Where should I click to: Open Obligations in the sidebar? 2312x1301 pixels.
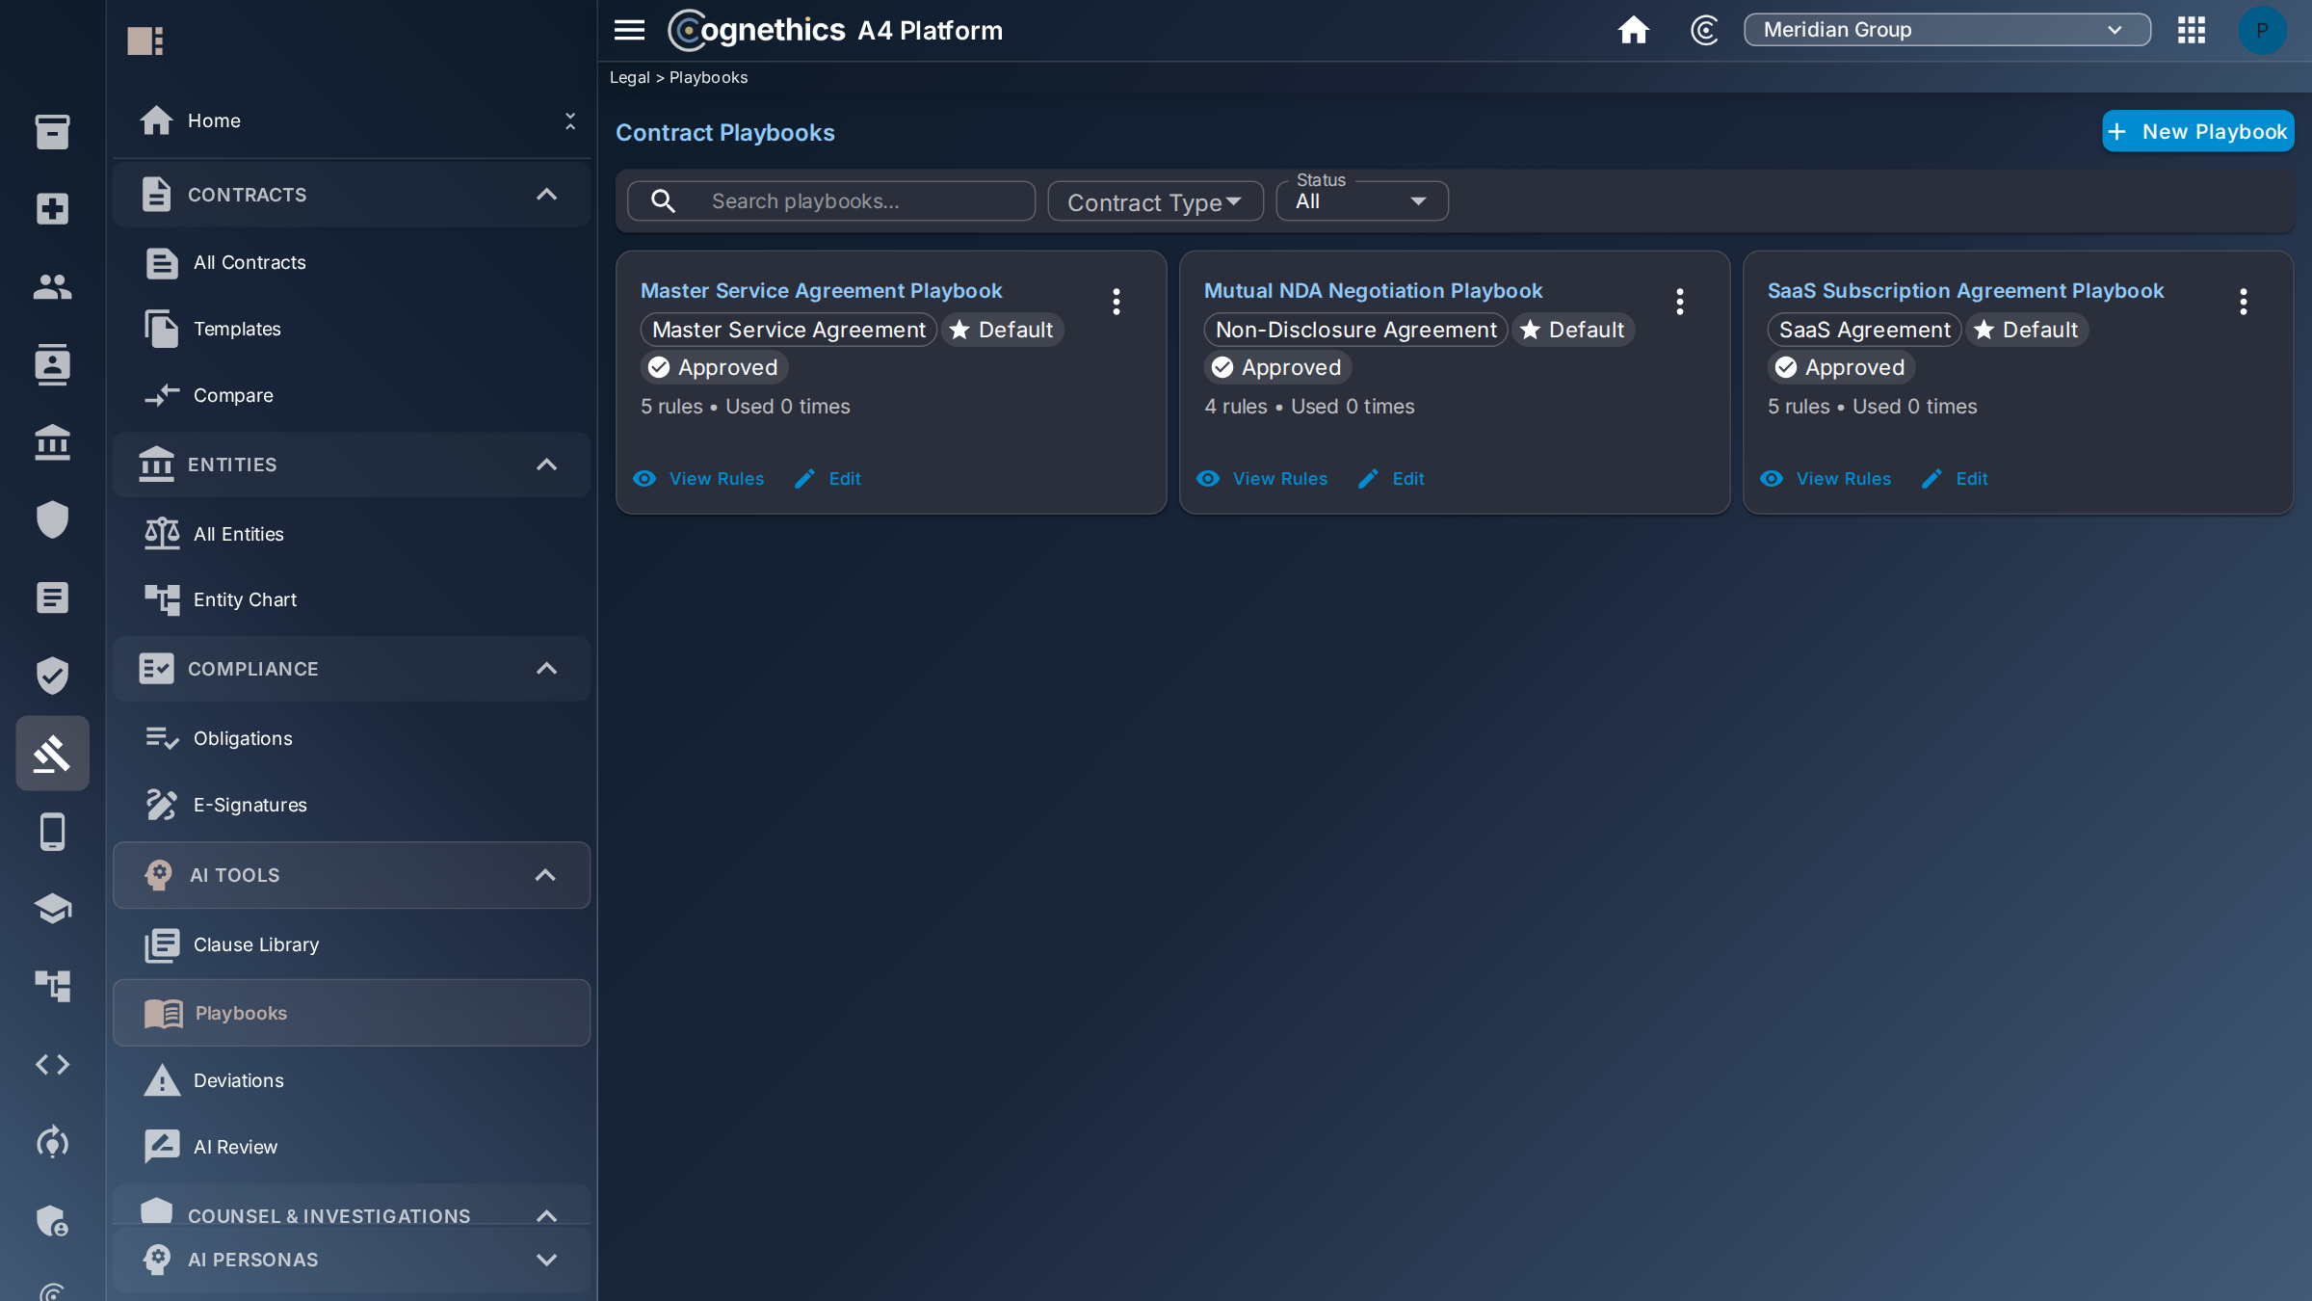[x=352, y=738]
